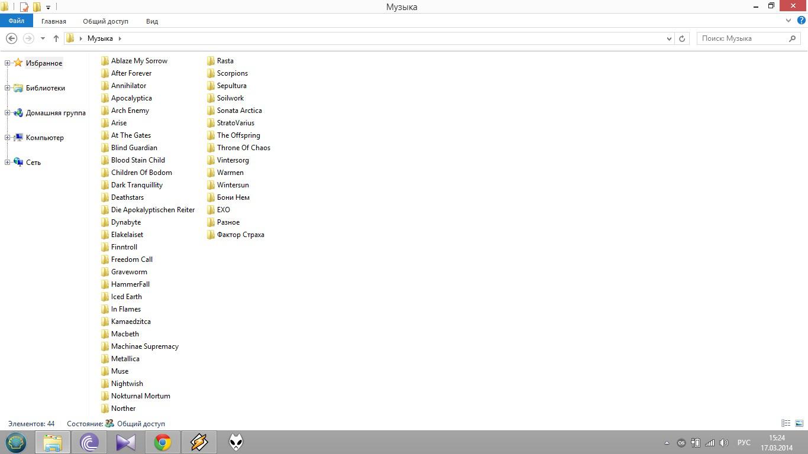Select the "Throne Of Chaos" folder name
The image size is (808, 454).
[244, 148]
